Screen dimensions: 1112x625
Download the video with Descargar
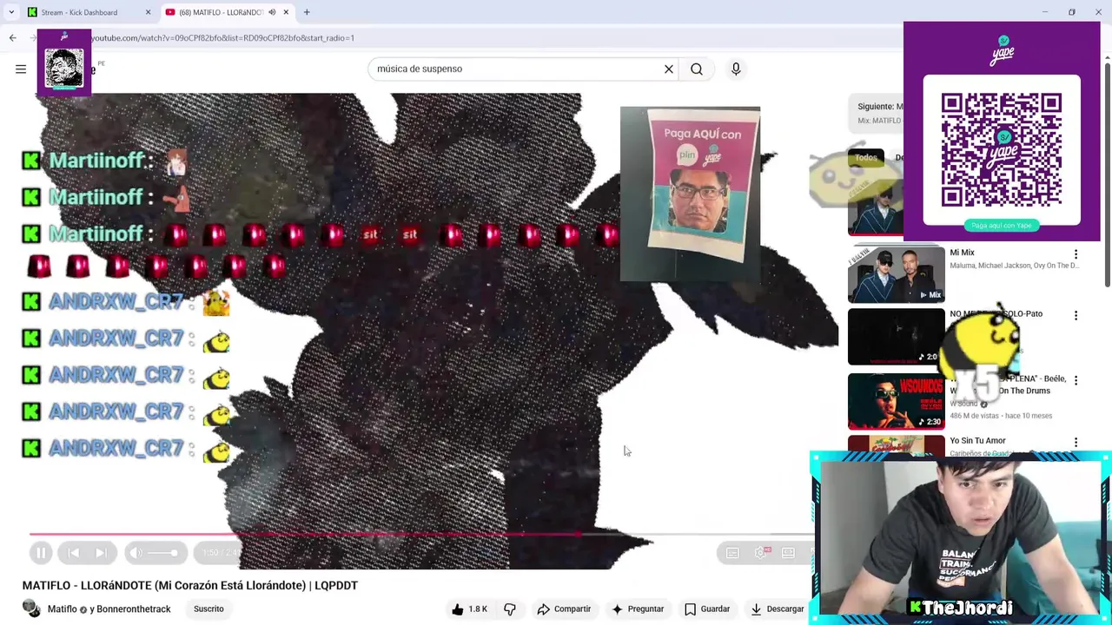778,609
